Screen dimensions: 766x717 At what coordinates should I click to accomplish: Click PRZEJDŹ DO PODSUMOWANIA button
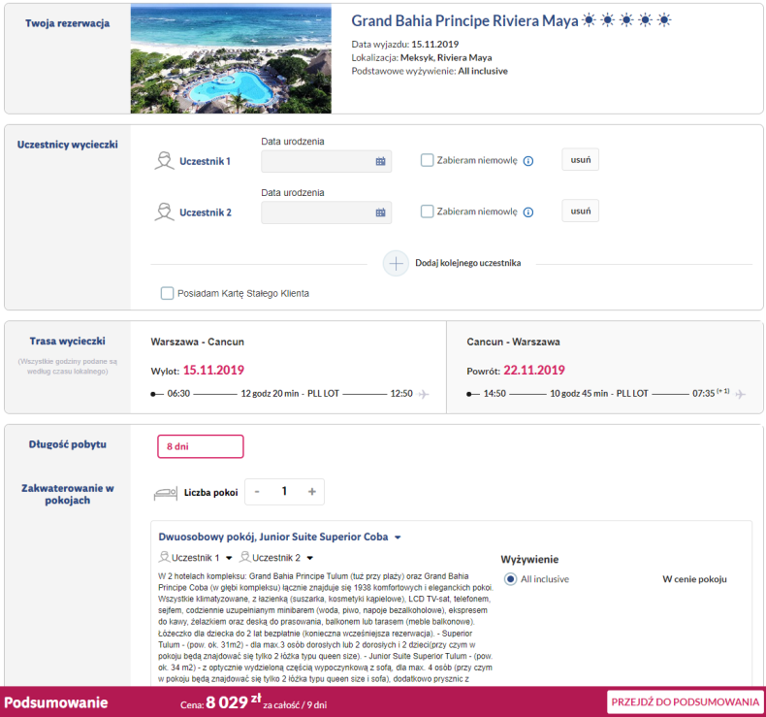click(x=685, y=702)
